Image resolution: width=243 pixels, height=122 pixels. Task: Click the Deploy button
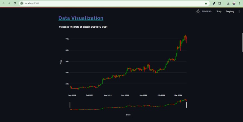(x=230, y=11)
